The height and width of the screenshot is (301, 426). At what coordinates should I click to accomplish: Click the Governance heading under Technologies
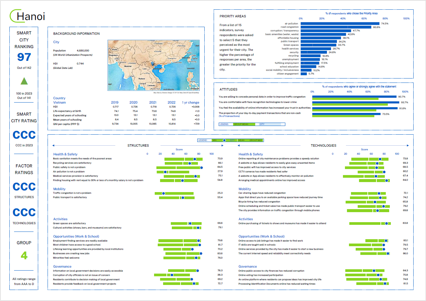coord(247,267)
